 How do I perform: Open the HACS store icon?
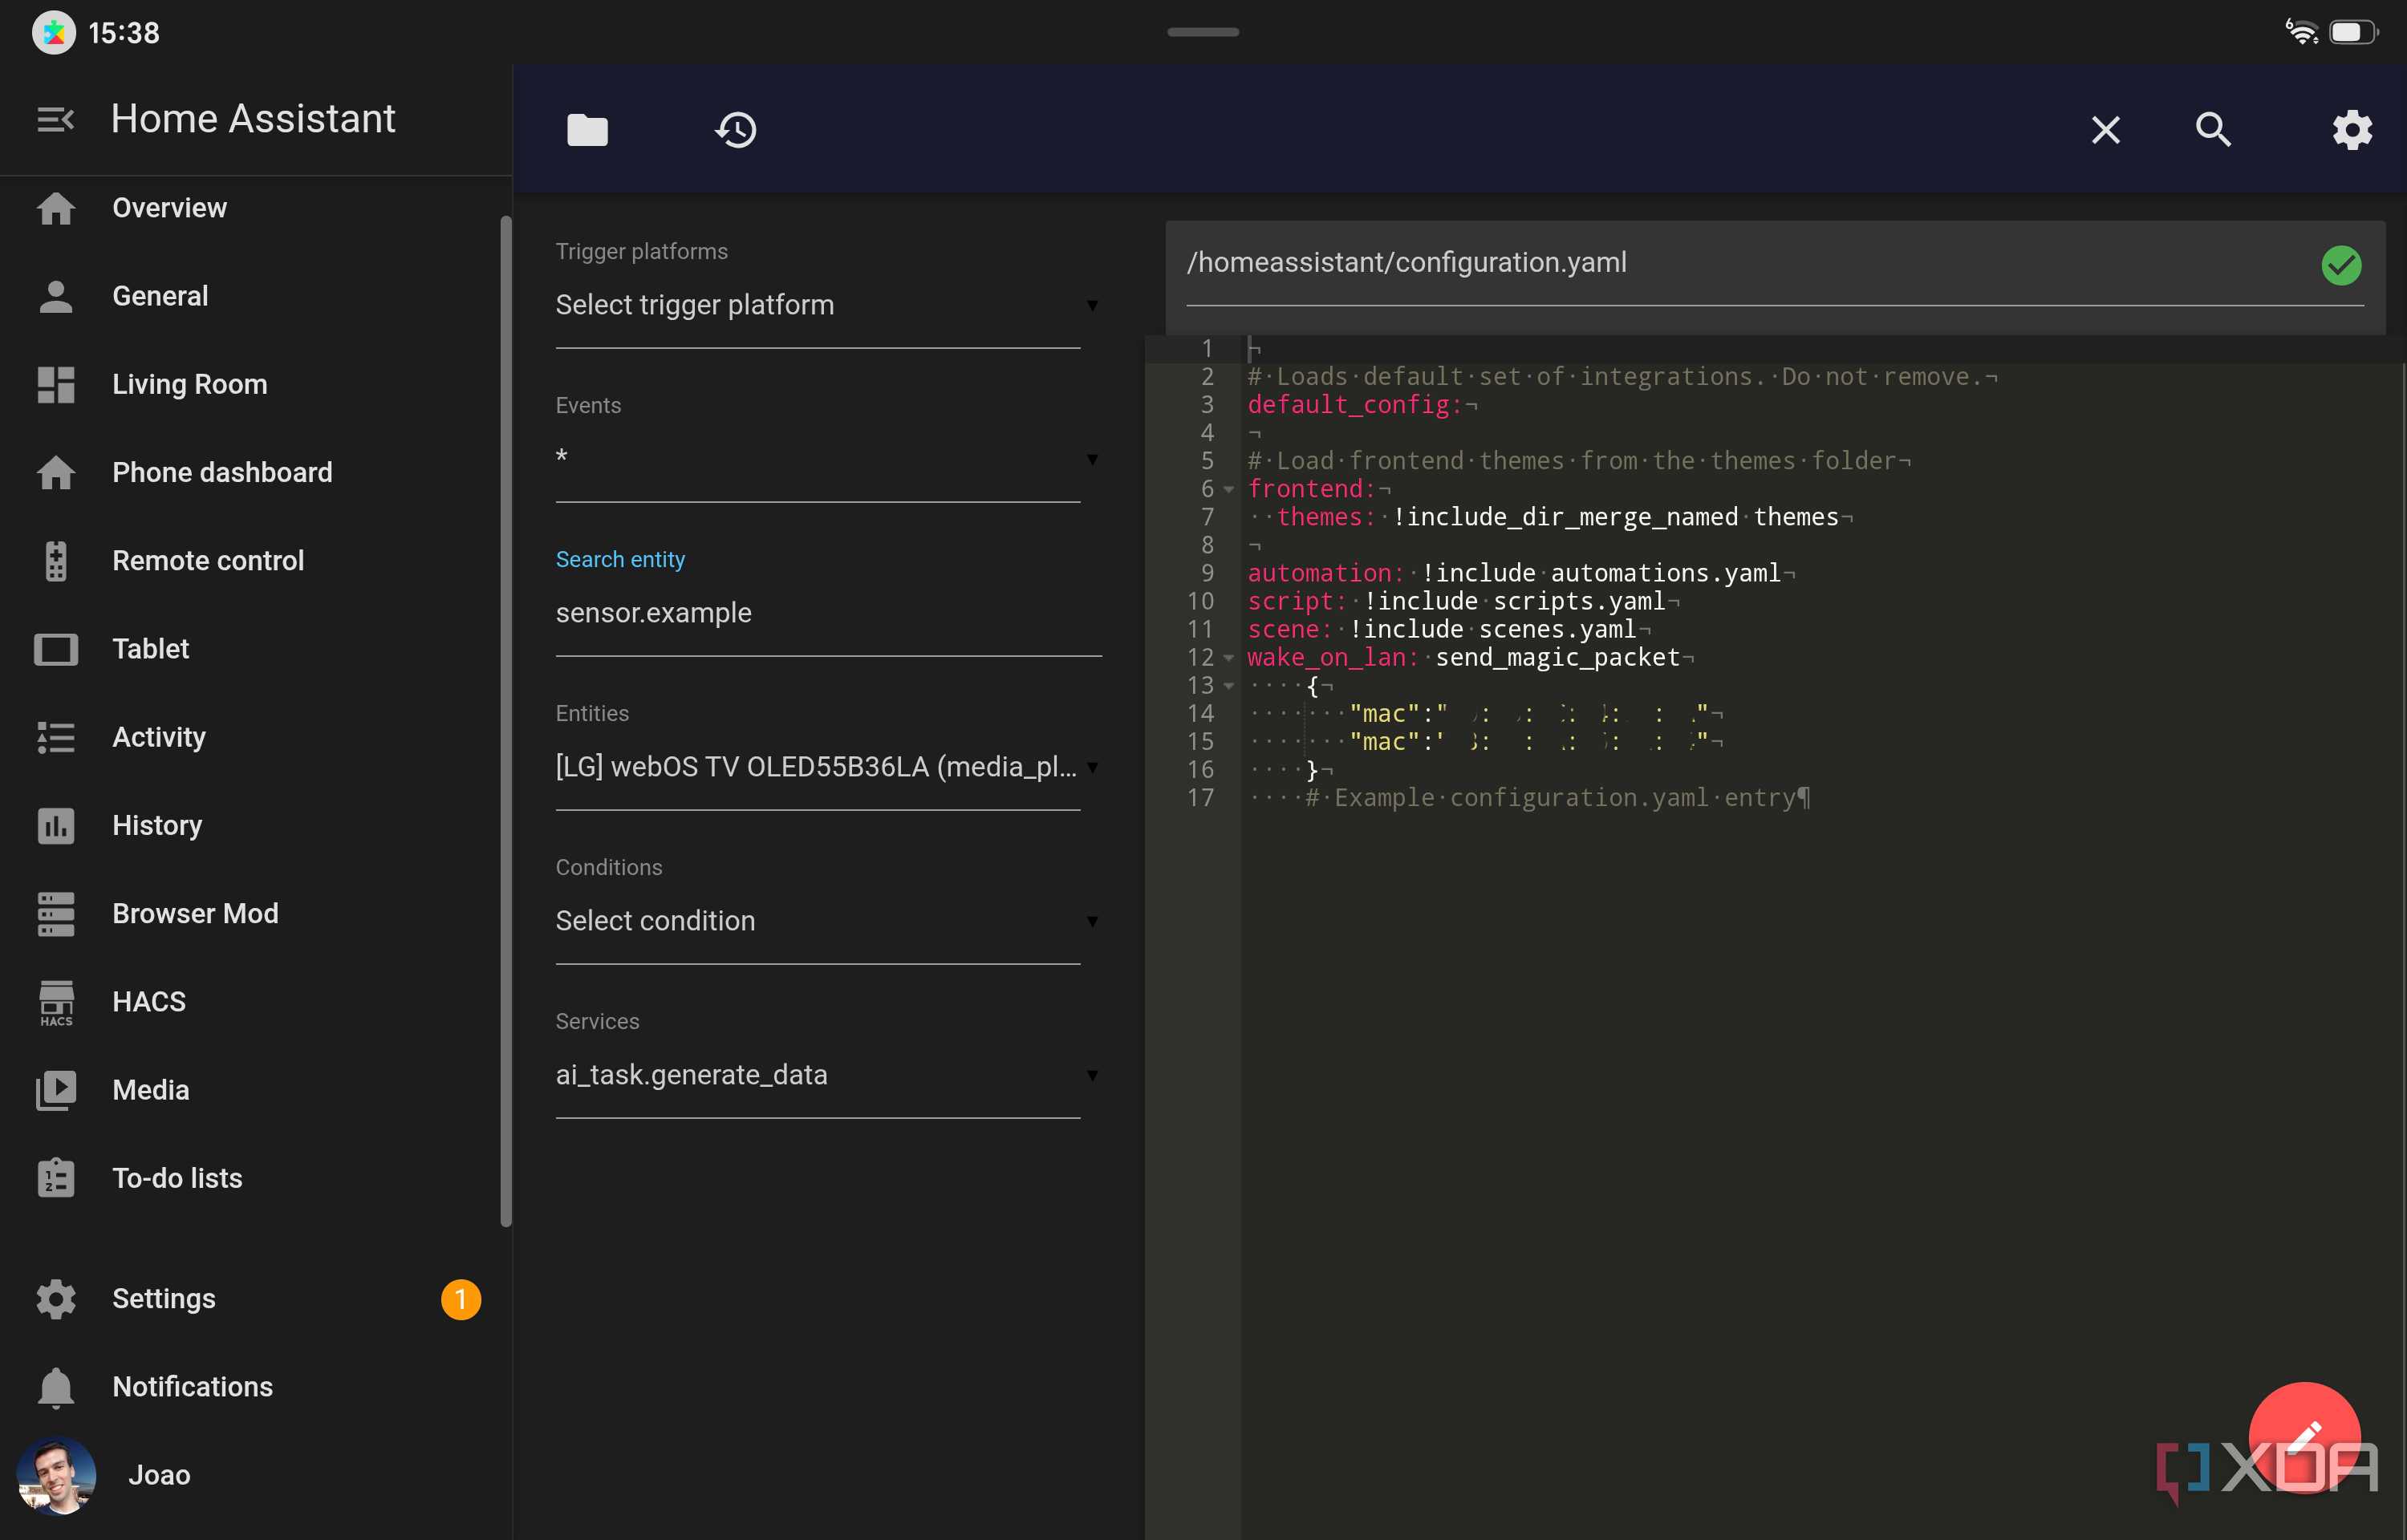coord(56,1002)
